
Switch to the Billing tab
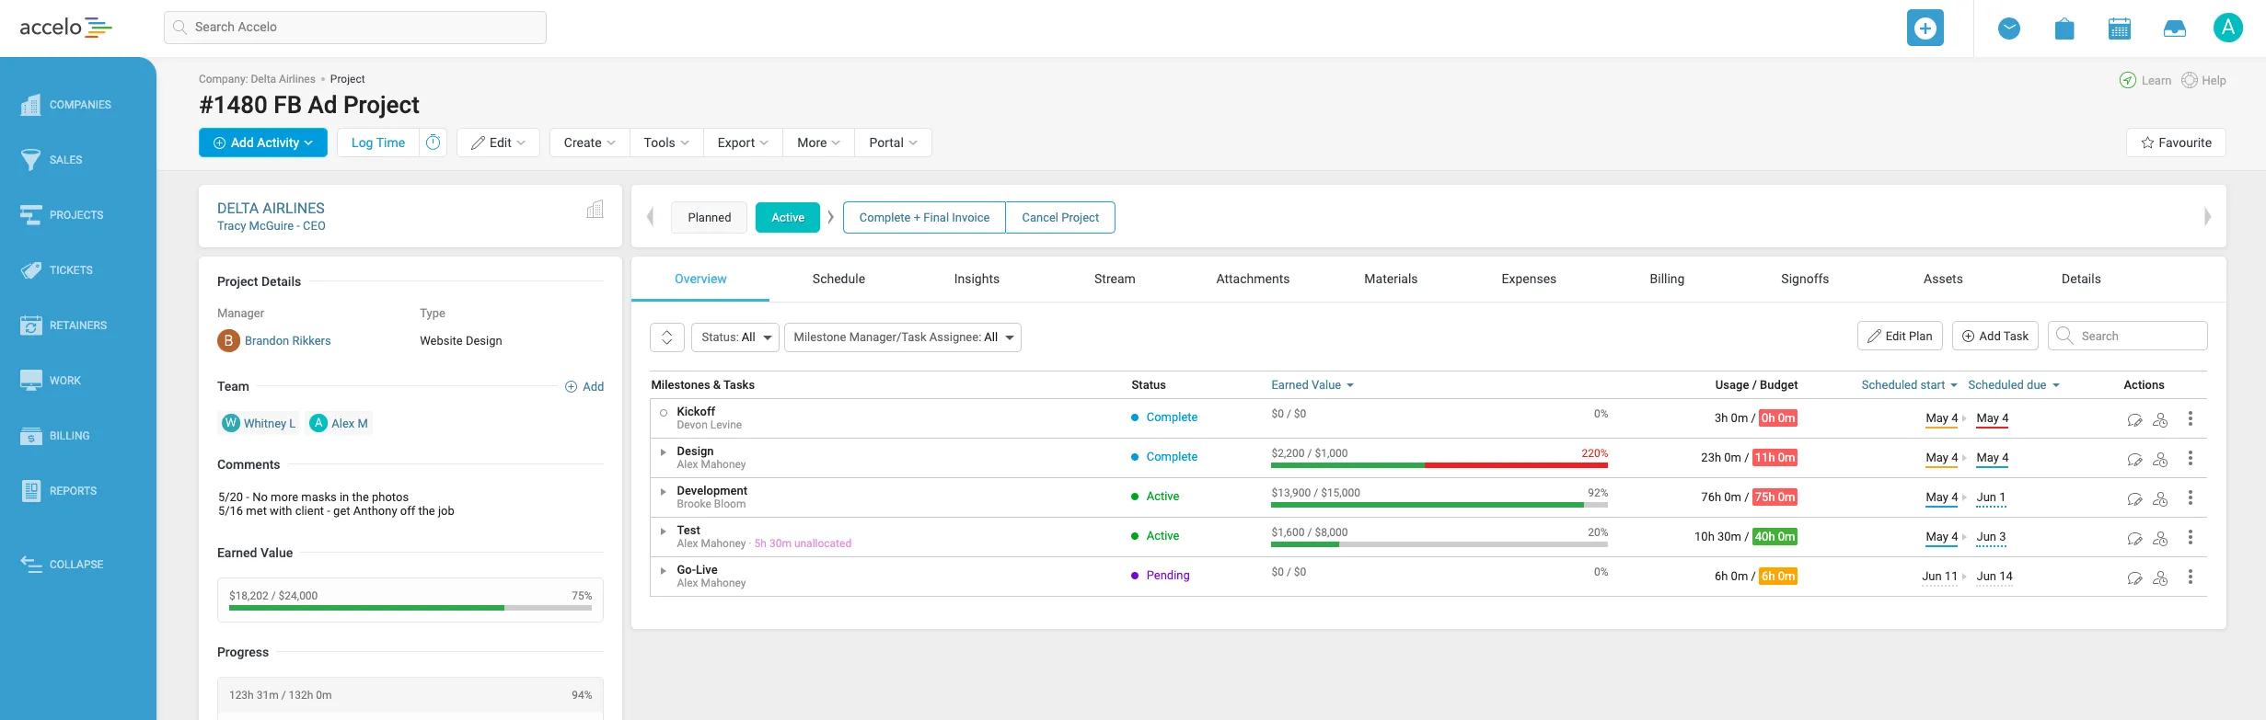click(x=1667, y=279)
